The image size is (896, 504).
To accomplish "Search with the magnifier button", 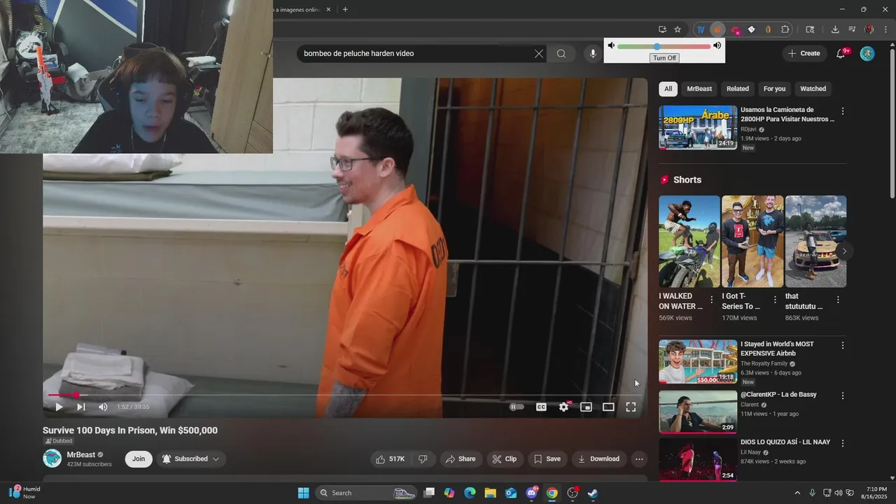I will 561,53.
